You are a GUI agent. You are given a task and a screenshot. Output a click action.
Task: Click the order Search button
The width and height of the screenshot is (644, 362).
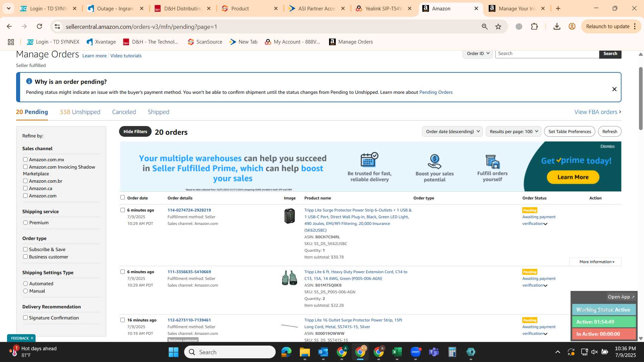click(610, 54)
